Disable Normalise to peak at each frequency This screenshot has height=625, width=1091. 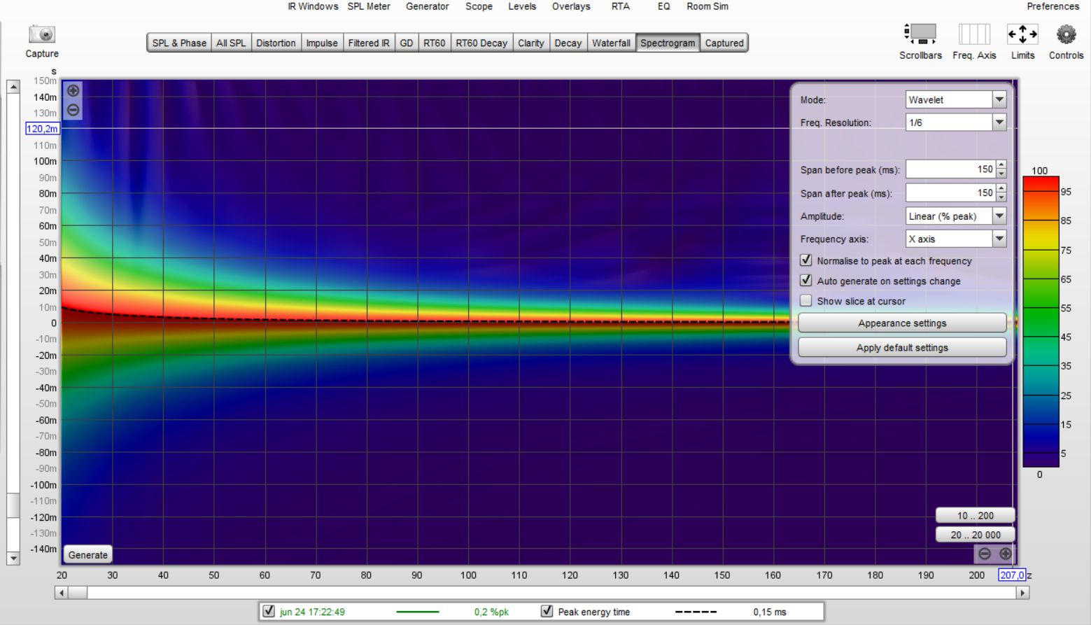click(x=806, y=260)
